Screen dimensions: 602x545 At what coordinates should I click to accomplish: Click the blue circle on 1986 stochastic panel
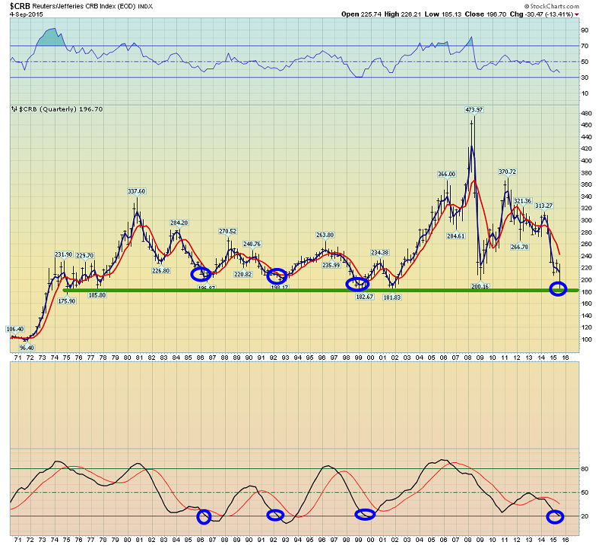point(204,516)
